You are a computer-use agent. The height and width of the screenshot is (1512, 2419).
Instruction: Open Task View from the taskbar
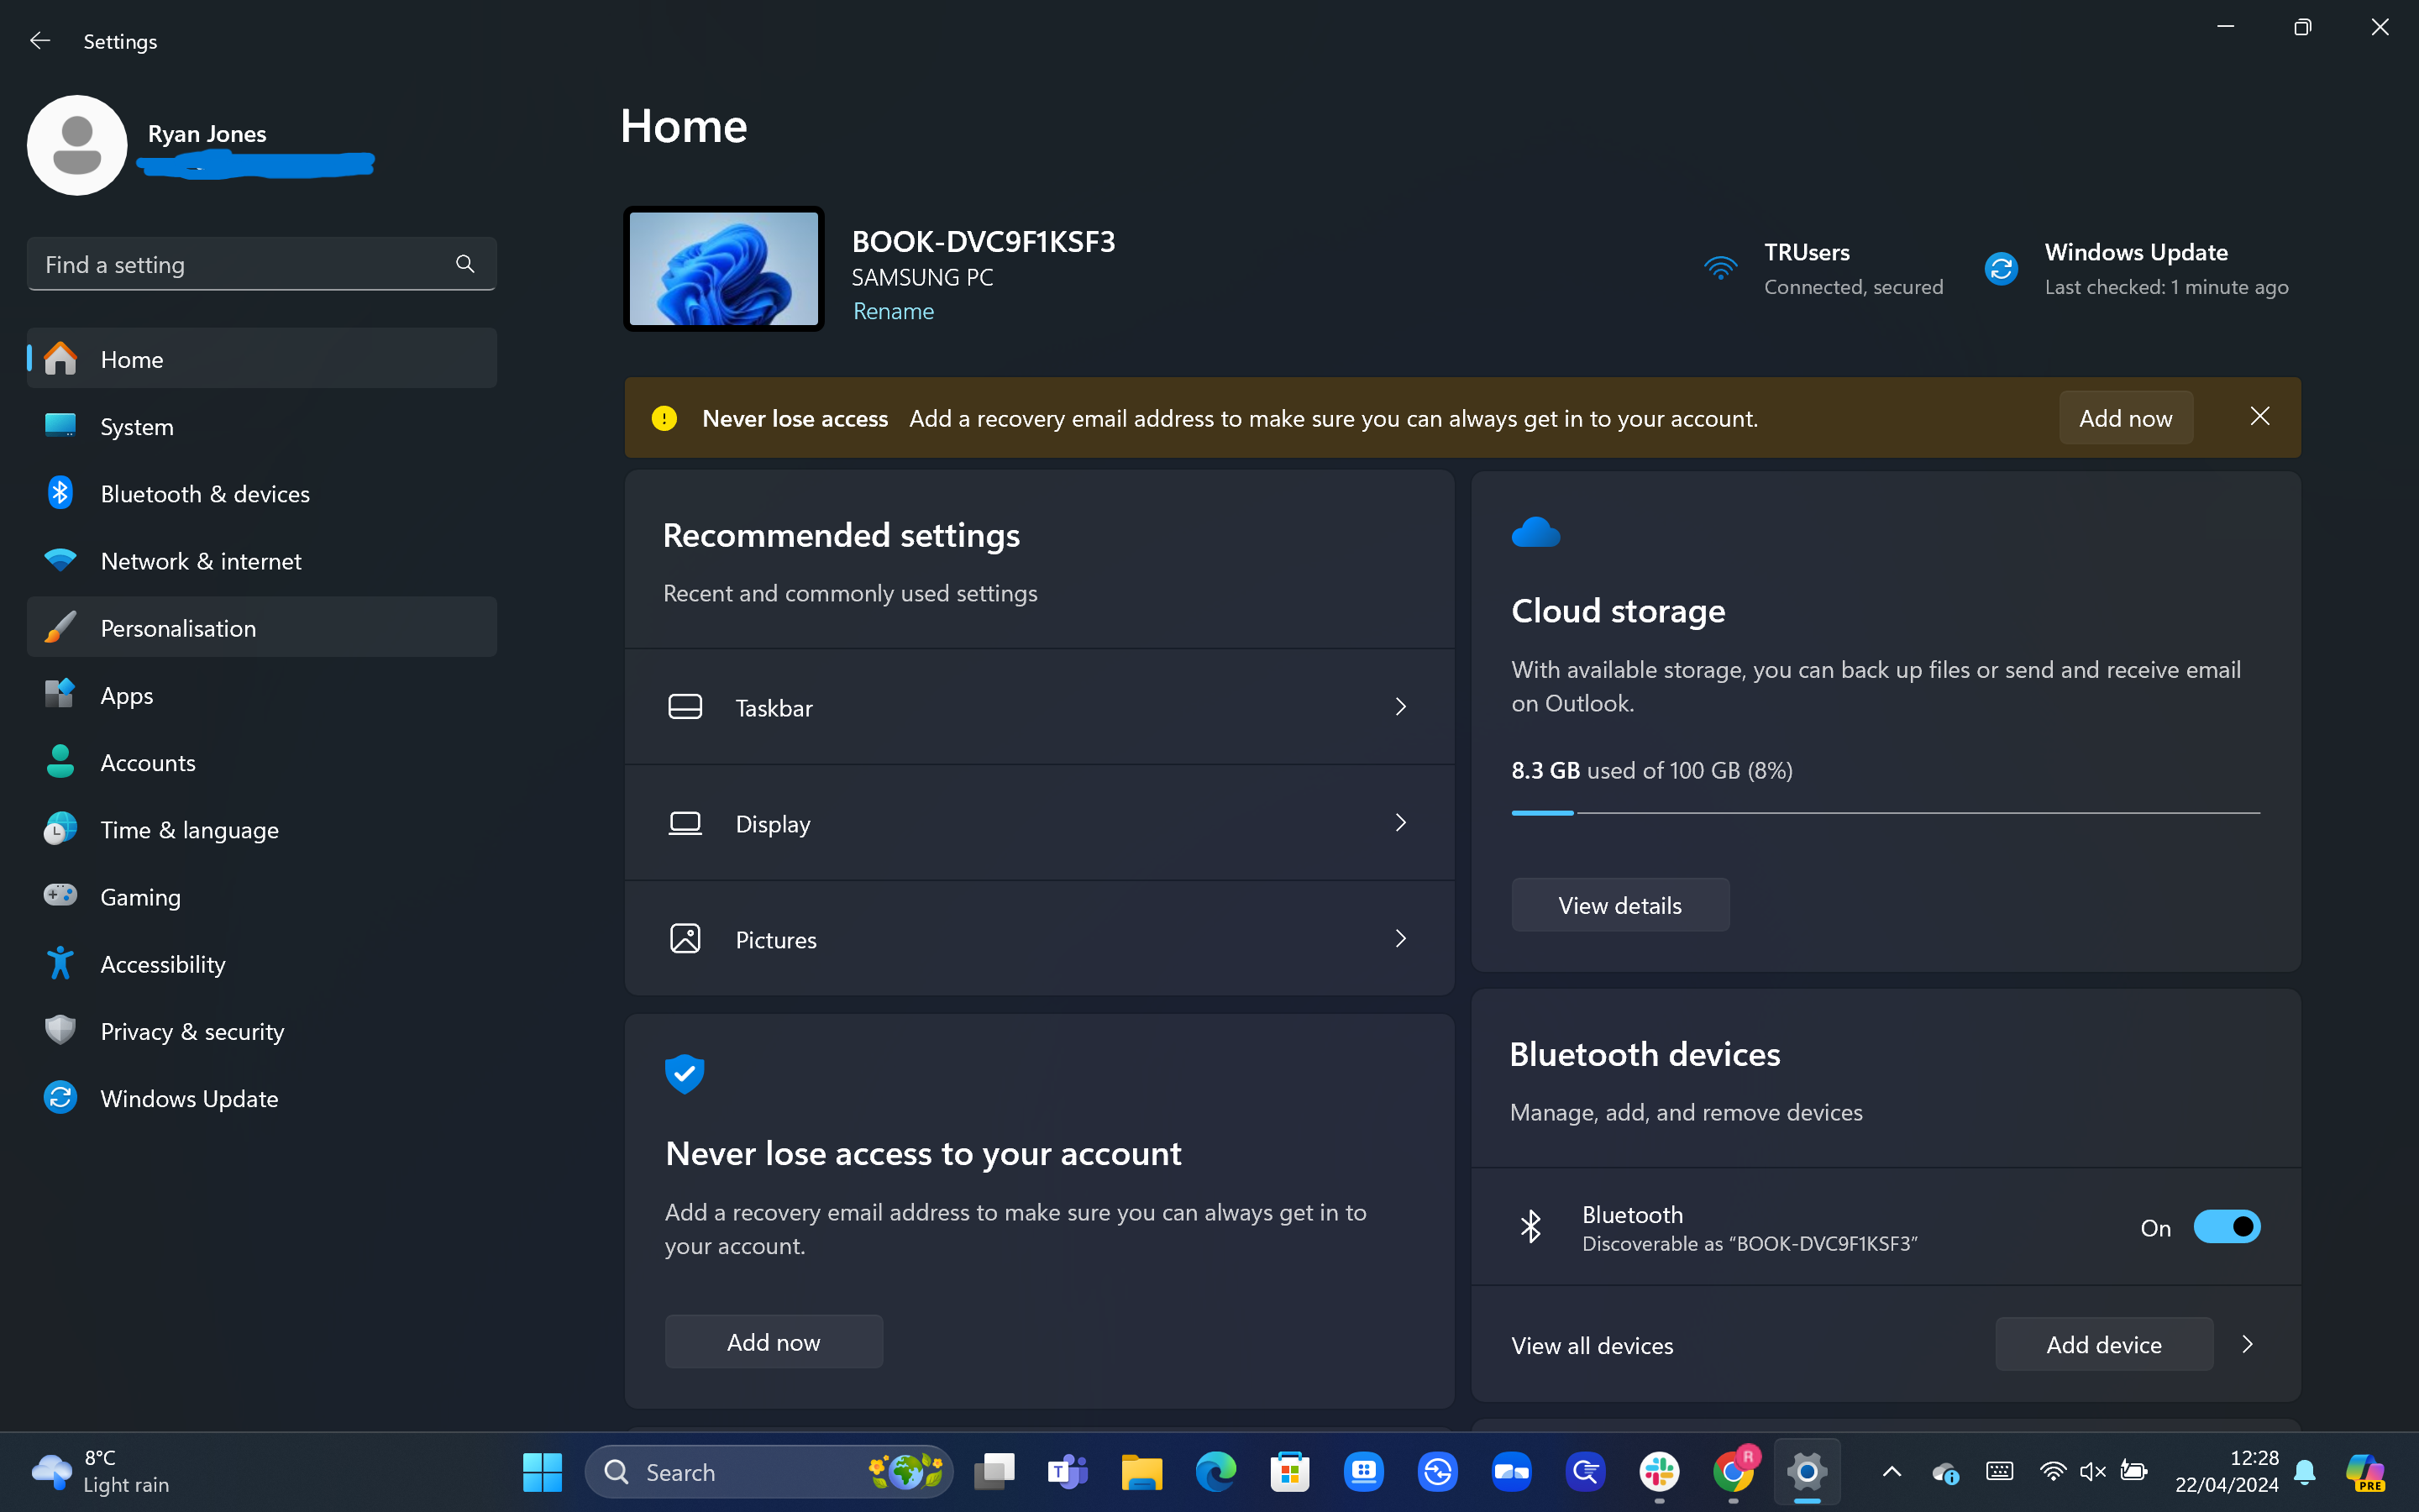[x=994, y=1472]
